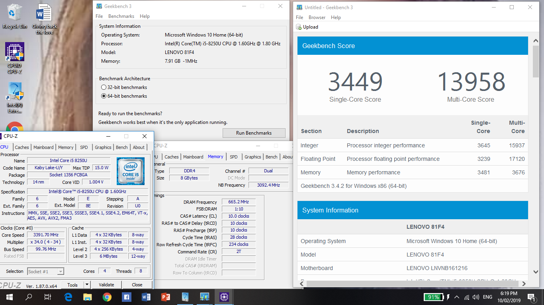Click the horizontal scrollbar's left arrow in Geekbench results
The height and width of the screenshot is (305, 544).
[x=302, y=283]
